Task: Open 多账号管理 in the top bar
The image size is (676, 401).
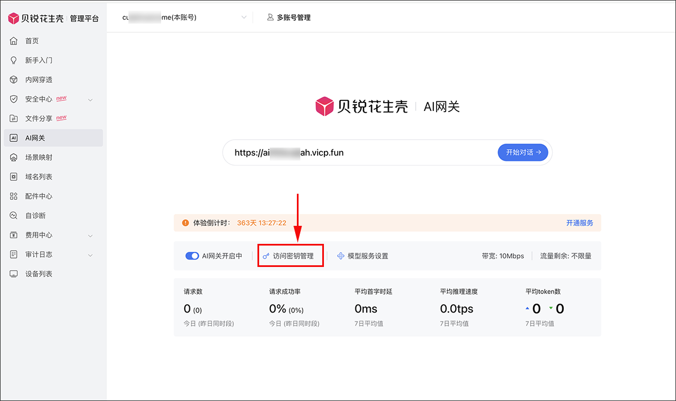Action: (x=289, y=17)
